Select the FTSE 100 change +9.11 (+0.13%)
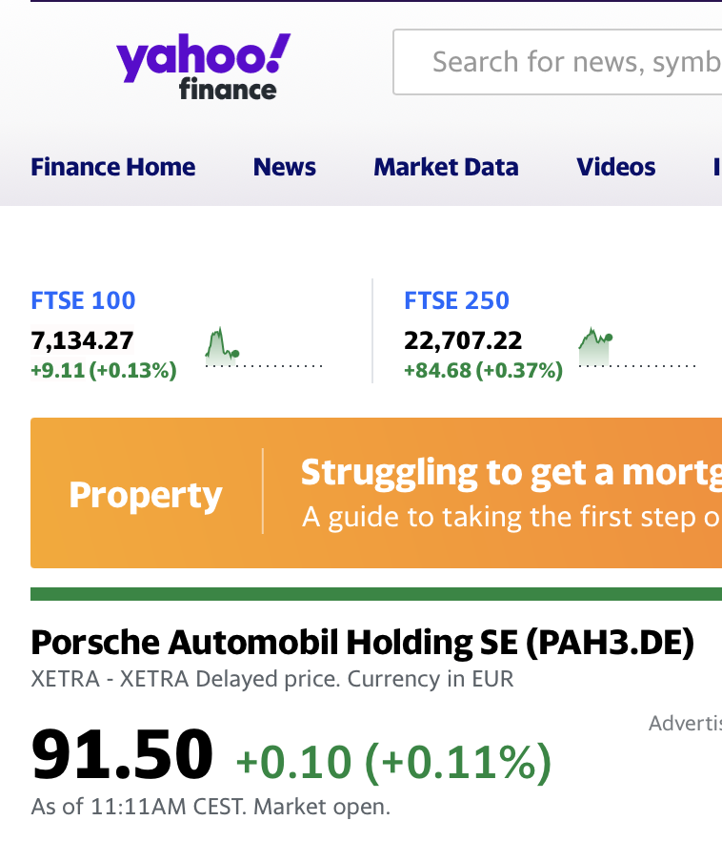Viewport: 722px width, 841px height. 104,370
